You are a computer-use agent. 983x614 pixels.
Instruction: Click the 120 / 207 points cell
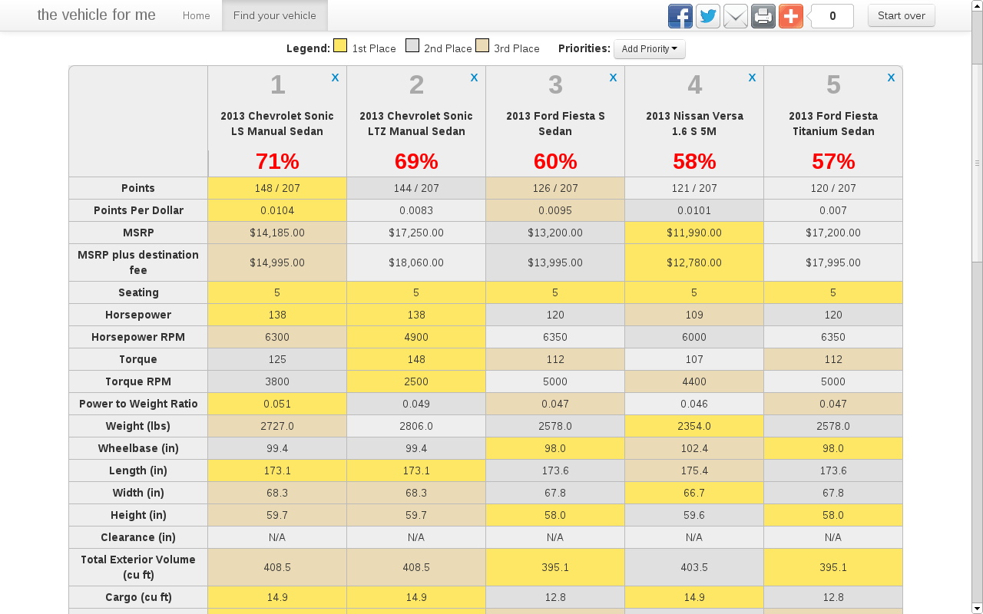[833, 188]
